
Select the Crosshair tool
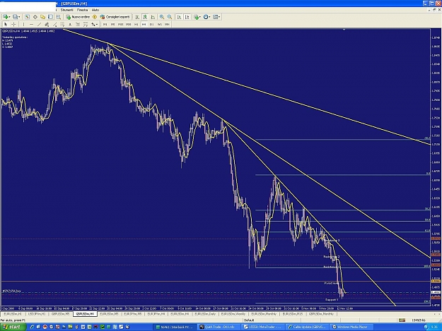pos(13,25)
